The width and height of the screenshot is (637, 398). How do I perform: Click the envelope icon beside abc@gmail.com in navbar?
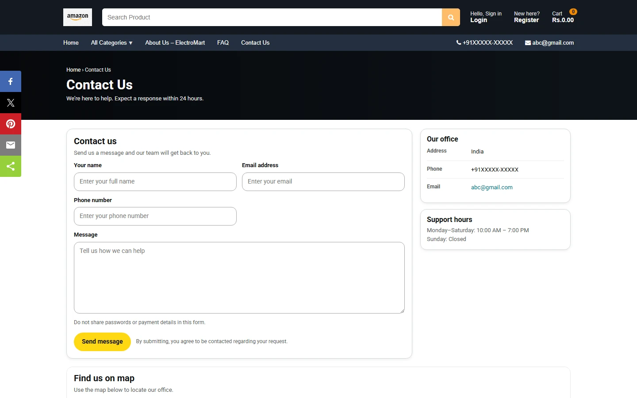(528, 43)
